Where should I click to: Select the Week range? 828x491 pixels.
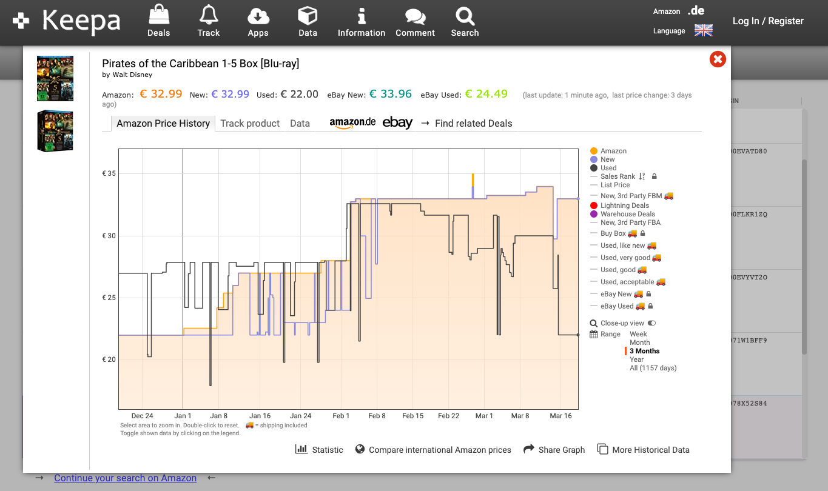pyautogui.click(x=638, y=334)
